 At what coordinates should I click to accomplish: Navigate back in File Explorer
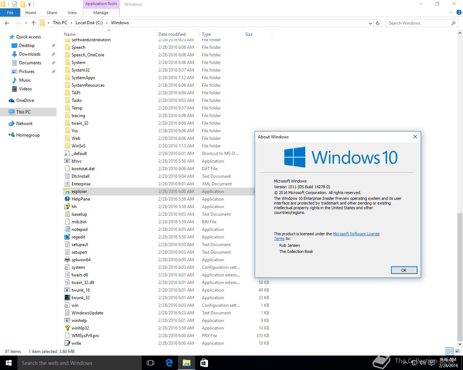pyautogui.click(x=7, y=23)
